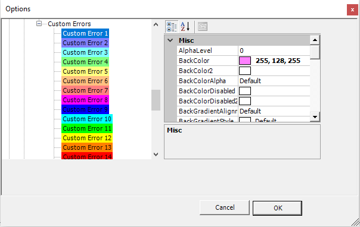Select Custom Error 2 in tree

coord(85,43)
